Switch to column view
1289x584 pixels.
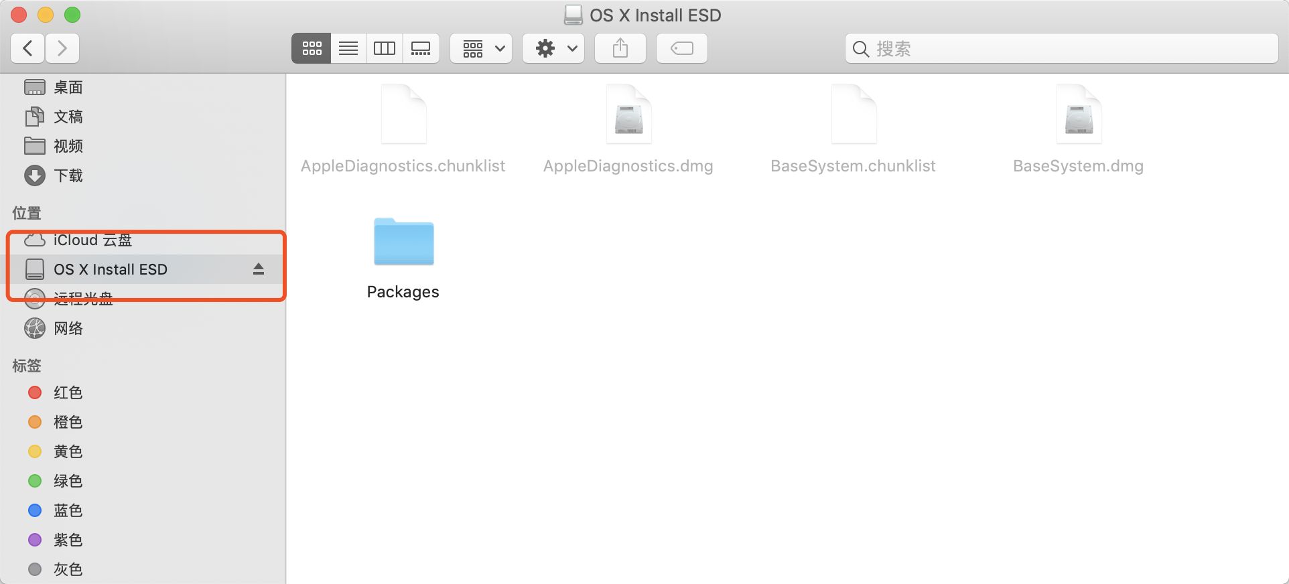(385, 48)
